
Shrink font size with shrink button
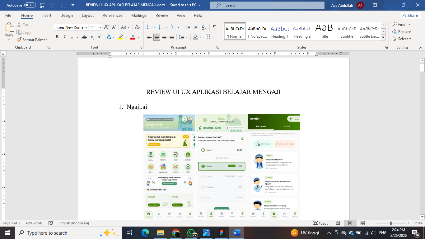click(x=114, y=27)
